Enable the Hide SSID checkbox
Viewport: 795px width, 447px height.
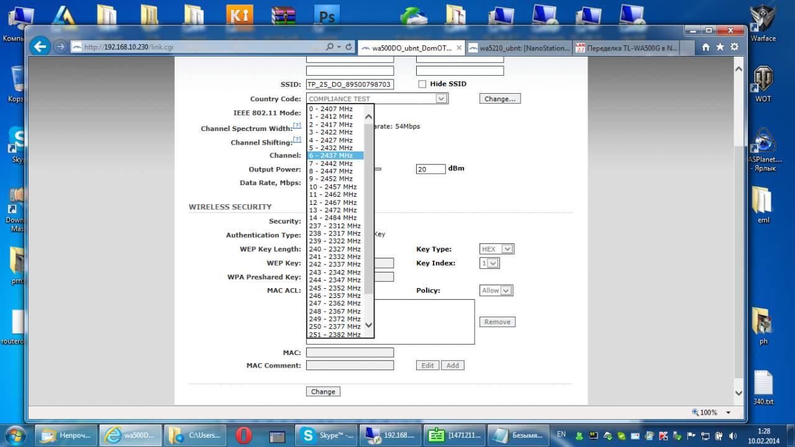click(x=422, y=84)
